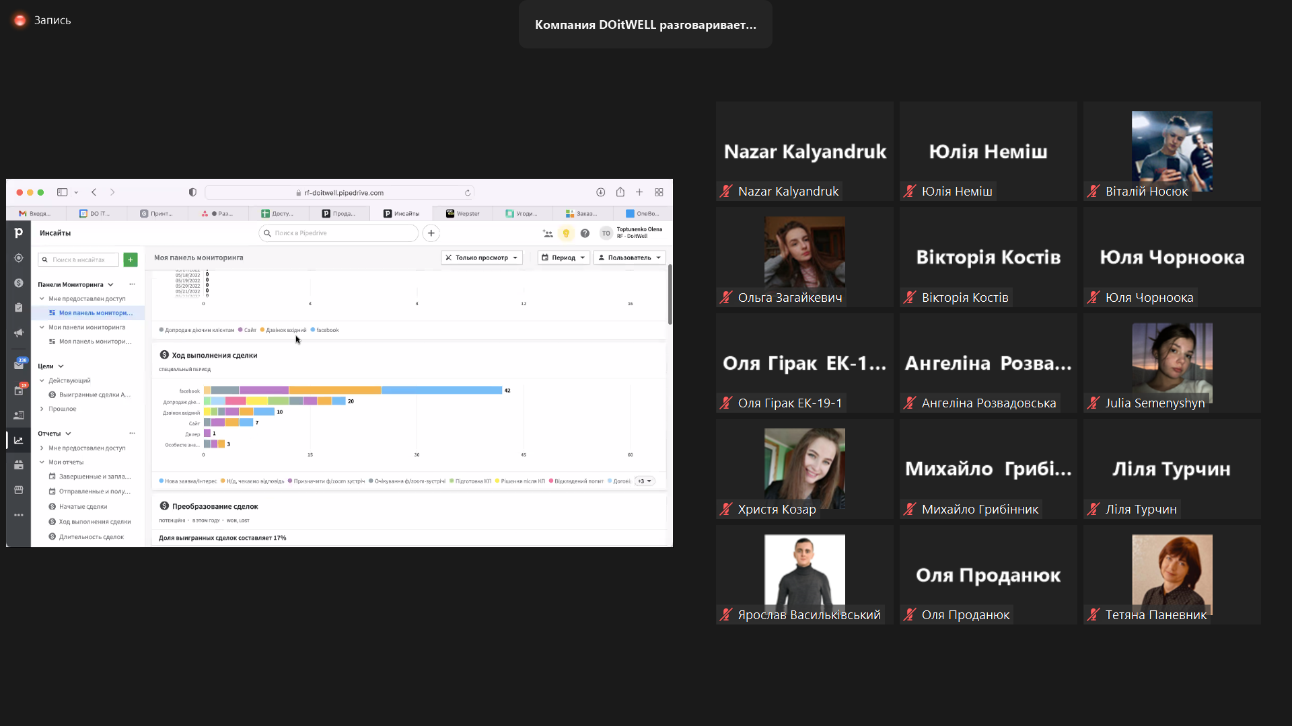Click the Insights chart icon in sidebar
This screenshot has width=1292, height=726.
point(19,440)
